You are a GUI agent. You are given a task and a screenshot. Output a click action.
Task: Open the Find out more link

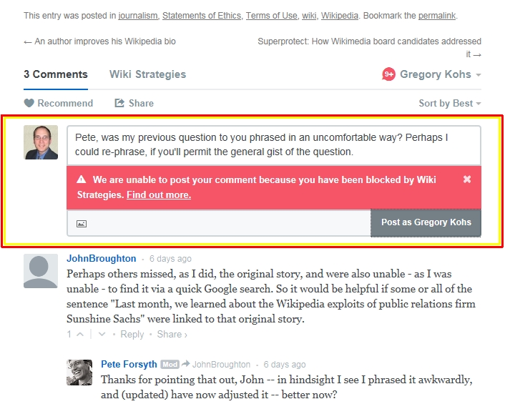tap(159, 194)
